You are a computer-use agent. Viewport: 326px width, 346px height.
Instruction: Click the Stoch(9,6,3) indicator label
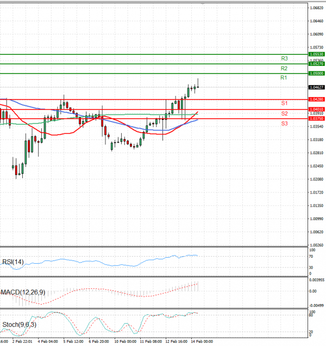click(20, 325)
